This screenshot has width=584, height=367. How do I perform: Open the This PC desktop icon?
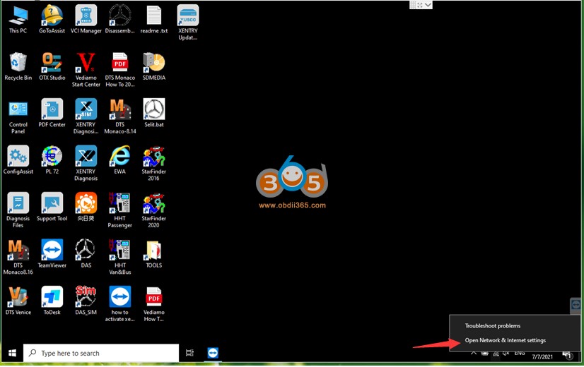[18, 20]
